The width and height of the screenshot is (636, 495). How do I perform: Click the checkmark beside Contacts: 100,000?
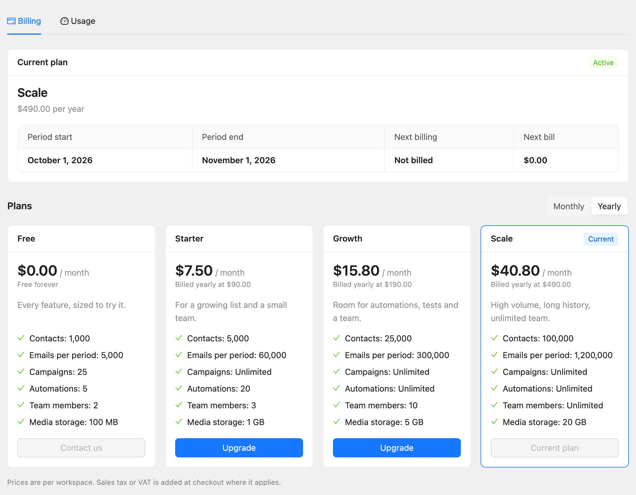[x=494, y=338]
